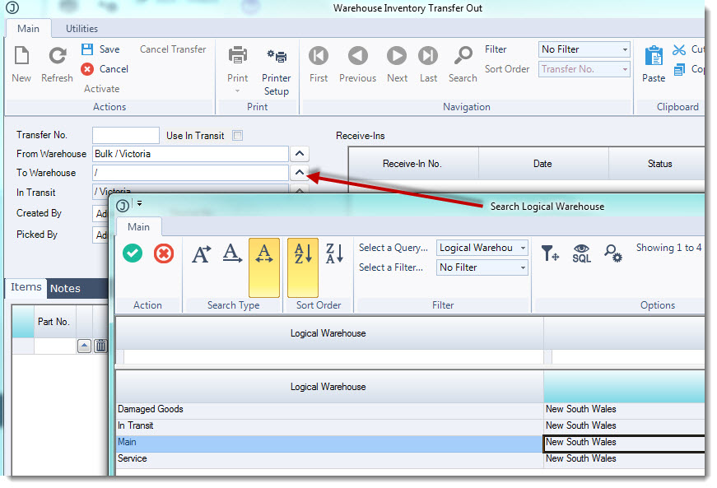The height and width of the screenshot is (488, 717).
Task: Click the delete trash icon in Part No. row
Action: [x=100, y=346]
